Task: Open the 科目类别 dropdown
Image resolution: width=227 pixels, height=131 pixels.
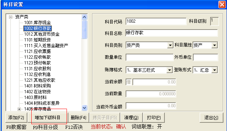Action: pyautogui.click(x=170, y=45)
